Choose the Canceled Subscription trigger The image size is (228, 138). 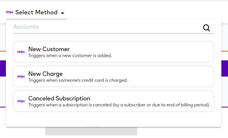pyautogui.click(x=114, y=101)
